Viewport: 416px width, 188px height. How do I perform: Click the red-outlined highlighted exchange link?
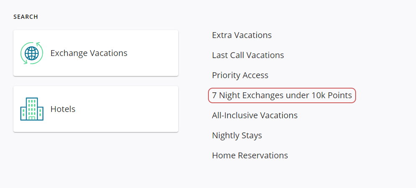tap(282, 95)
